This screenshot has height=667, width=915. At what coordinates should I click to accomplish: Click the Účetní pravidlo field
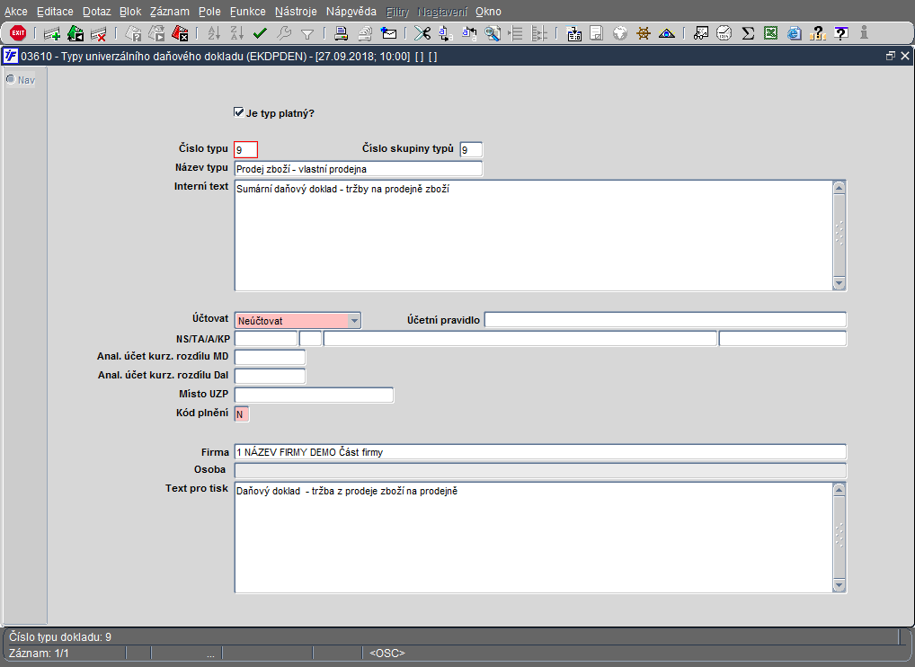point(665,320)
